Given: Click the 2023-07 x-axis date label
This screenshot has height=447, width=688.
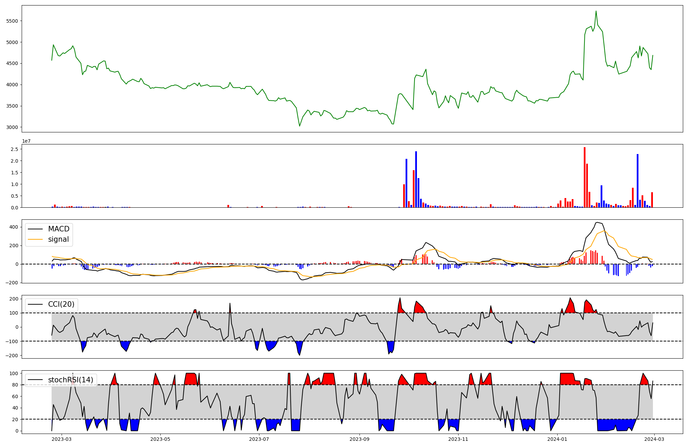Looking at the screenshot, I should (x=259, y=439).
